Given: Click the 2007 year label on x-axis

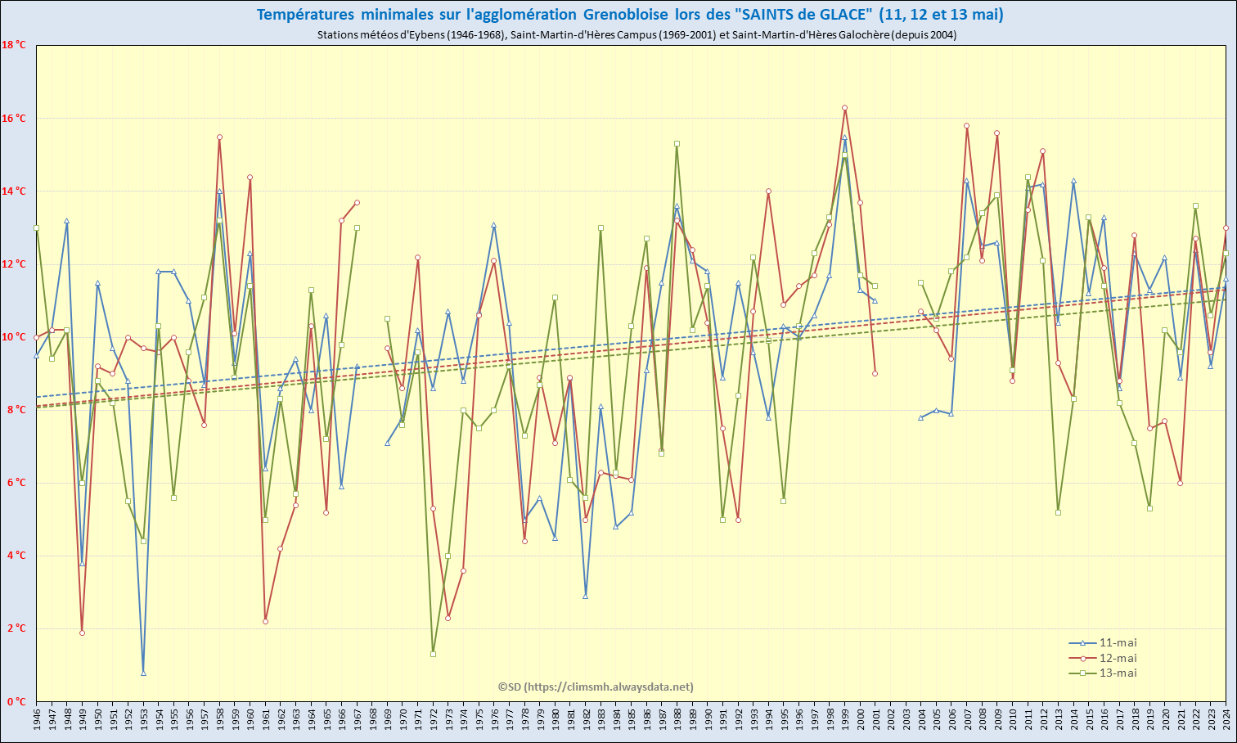Looking at the screenshot, I should 966,719.
